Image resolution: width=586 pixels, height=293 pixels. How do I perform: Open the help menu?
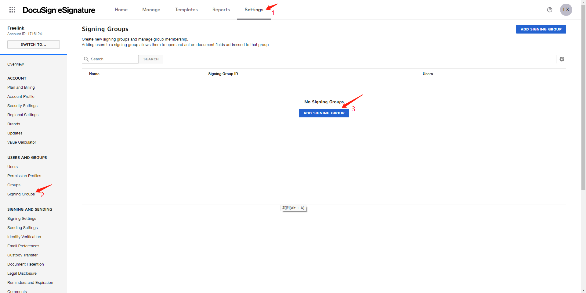[550, 10]
